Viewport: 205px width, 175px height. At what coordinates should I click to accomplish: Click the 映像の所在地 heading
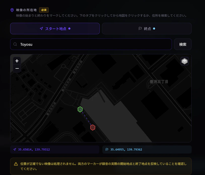(x=26, y=10)
